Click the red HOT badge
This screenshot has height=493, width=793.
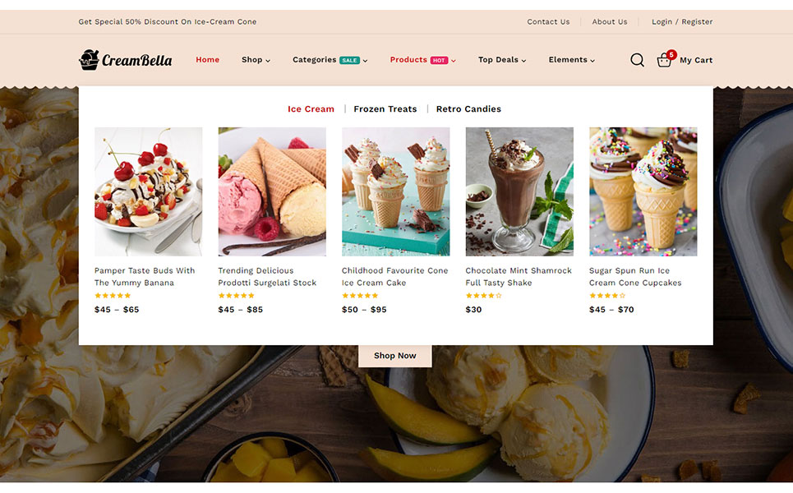coord(439,60)
